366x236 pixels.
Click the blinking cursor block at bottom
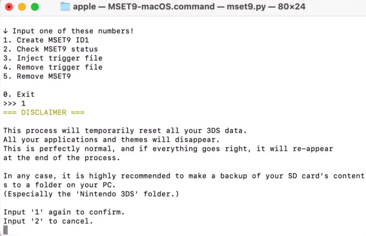click(x=6, y=230)
